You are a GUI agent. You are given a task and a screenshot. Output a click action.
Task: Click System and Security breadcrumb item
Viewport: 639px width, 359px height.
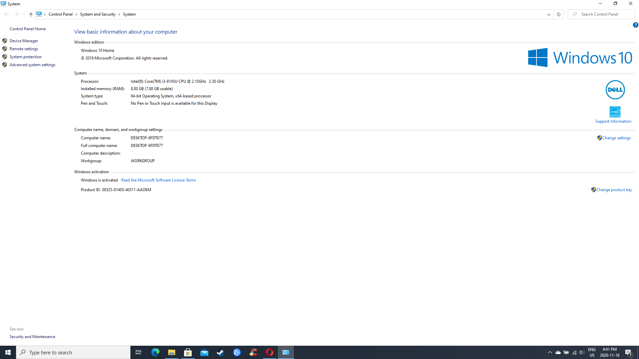[x=98, y=14]
